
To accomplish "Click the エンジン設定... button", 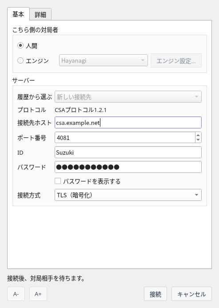I will coord(176,60).
